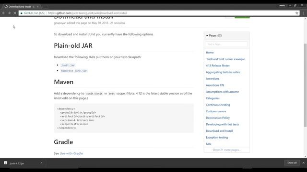Viewport: 307px width, 172px height.
Task: Click the Find a Page search field
Action: point(226,44)
